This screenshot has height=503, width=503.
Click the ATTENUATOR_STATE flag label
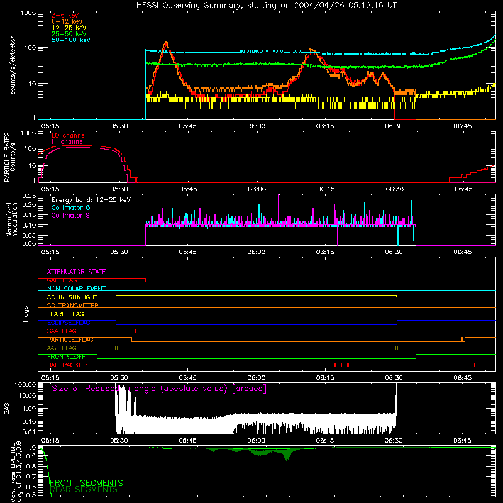coord(76,272)
